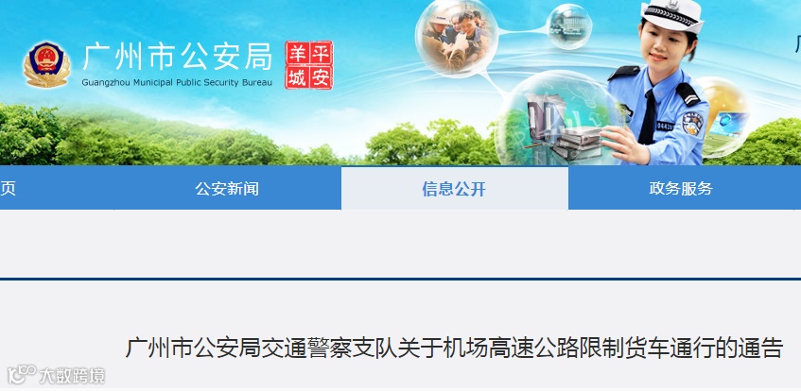Image resolution: width=801 pixels, height=391 pixels.
Task: Click the 广州市公安局 site title
Action: click(x=177, y=57)
